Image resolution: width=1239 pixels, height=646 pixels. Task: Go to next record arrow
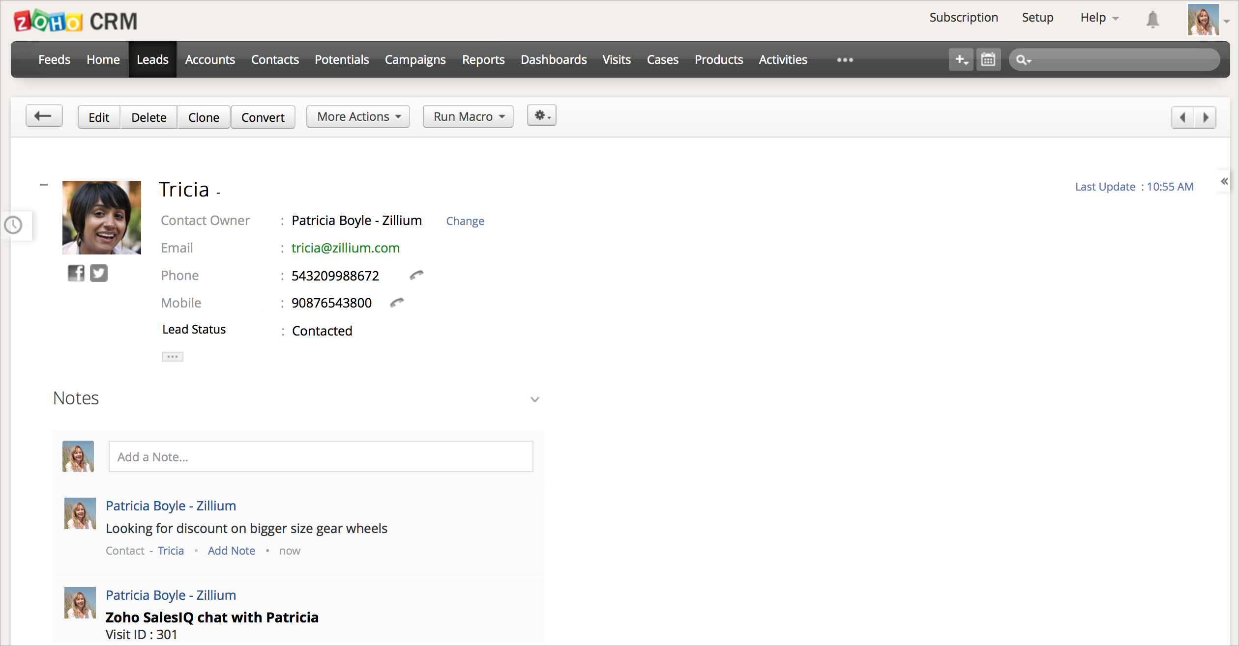pos(1206,117)
